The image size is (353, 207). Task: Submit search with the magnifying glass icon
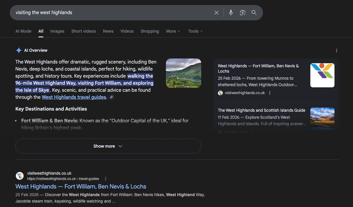(254, 13)
